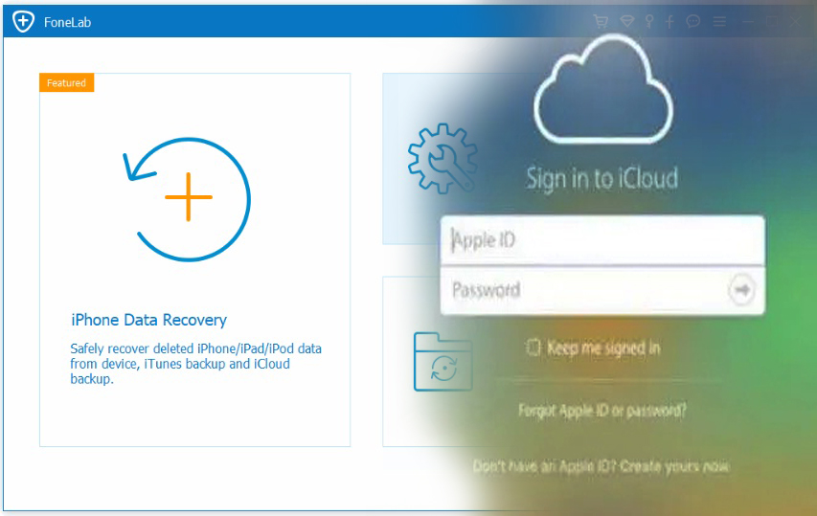The width and height of the screenshot is (817, 516).
Task: Maximize the FoneLab window
Action: 772,21
